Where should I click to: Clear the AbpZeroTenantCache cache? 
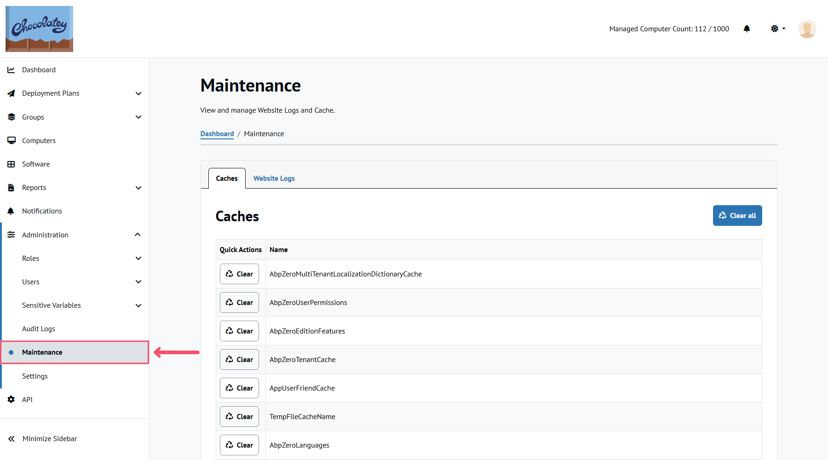(239, 359)
